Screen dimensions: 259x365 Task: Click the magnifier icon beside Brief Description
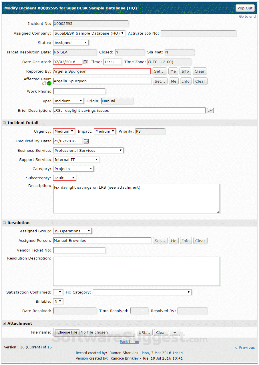pos(210,110)
